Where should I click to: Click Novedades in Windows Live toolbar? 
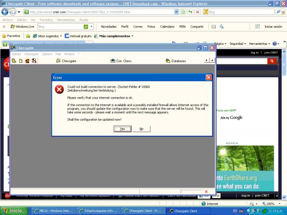pyautogui.click(x=109, y=27)
